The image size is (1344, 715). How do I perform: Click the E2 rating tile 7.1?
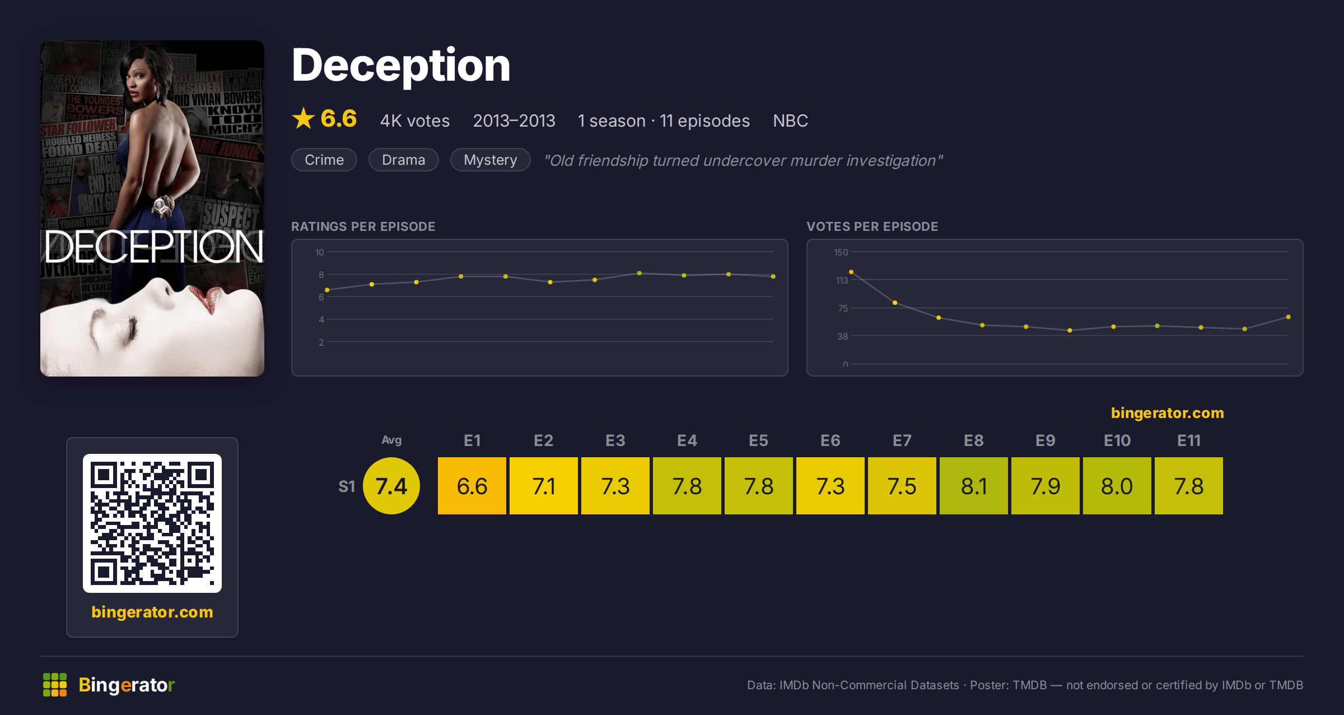tap(544, 486)
